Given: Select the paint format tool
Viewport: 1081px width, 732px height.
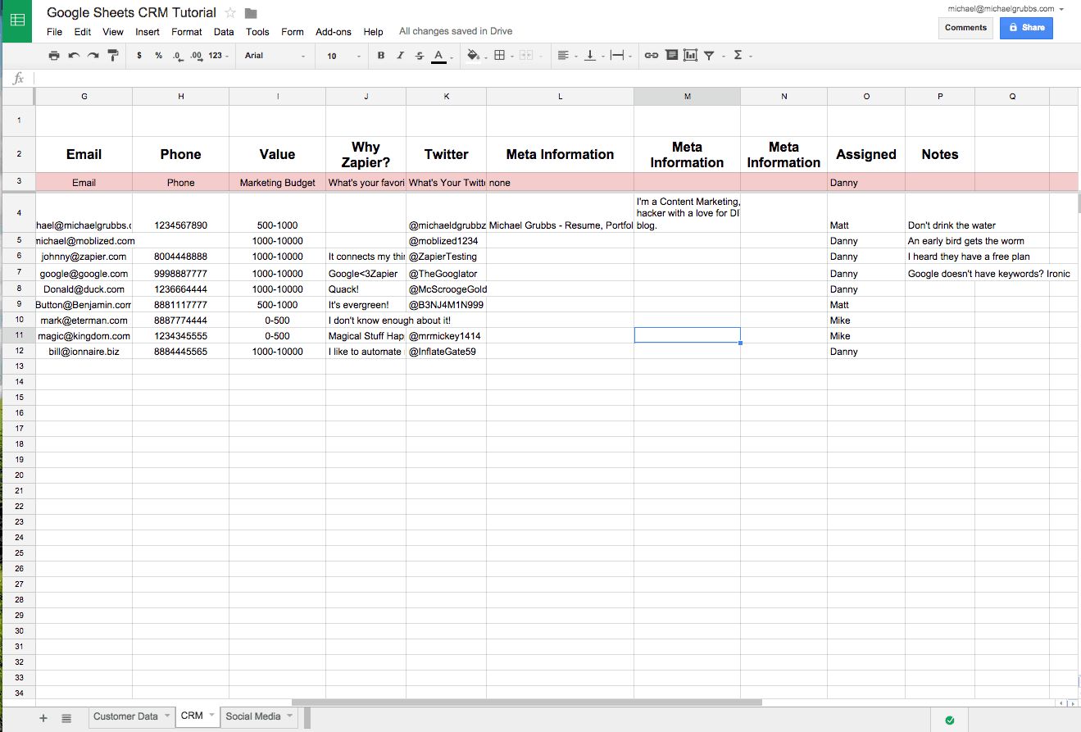Looking at the screenshot, I should point(113,55).
